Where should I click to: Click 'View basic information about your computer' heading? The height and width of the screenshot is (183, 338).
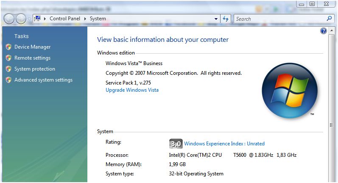point(163,40)
